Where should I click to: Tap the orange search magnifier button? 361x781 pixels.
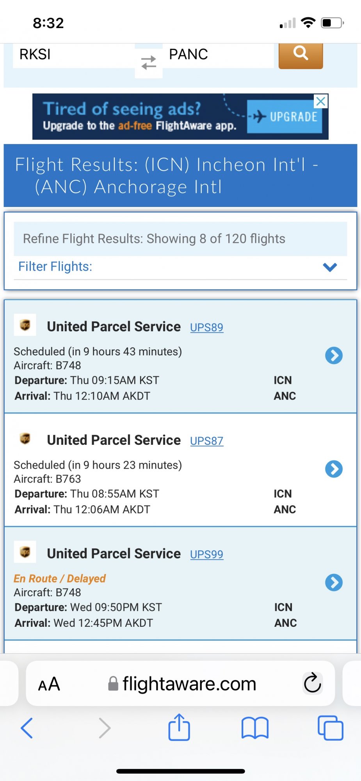[x=301, y=55]
